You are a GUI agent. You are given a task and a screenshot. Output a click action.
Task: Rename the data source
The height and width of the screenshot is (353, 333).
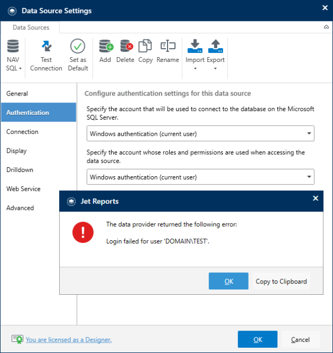click(168, 51)
